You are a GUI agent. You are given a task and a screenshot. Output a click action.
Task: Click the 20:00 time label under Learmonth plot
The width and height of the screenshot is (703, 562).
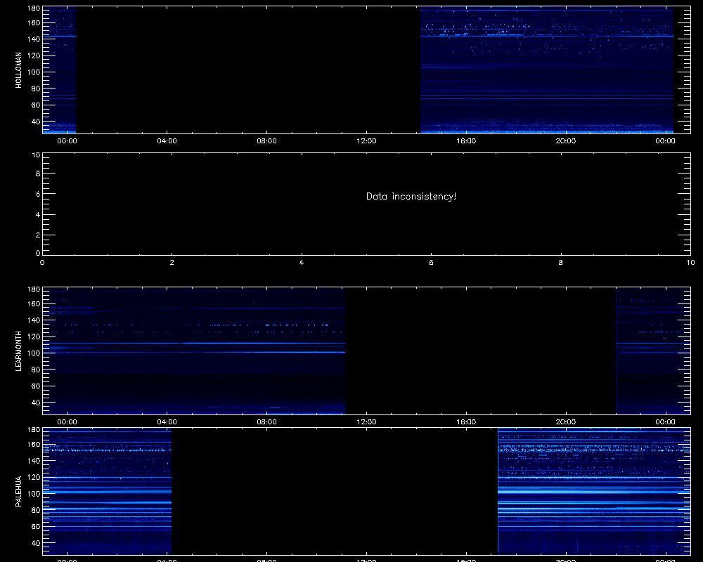[x=566, y=422]
